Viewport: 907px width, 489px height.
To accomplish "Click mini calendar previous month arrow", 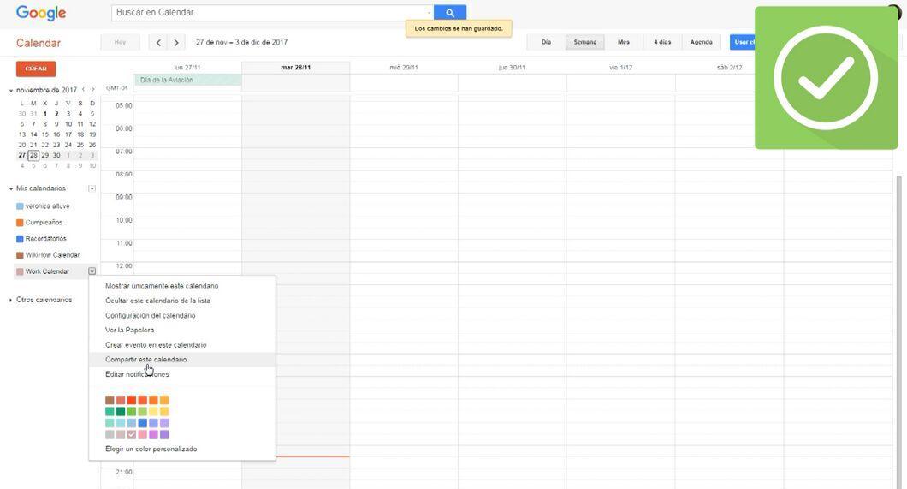I will pyautogui.click(x=83, y=90).
